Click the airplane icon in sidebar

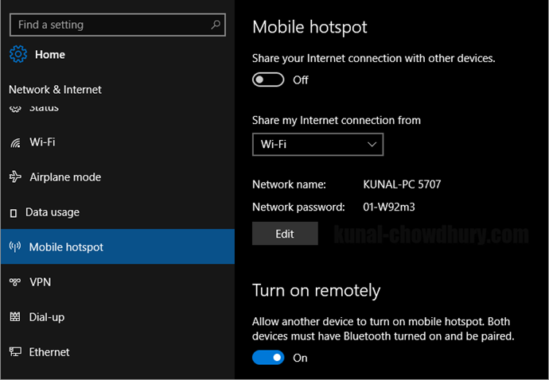coord(15,176)
